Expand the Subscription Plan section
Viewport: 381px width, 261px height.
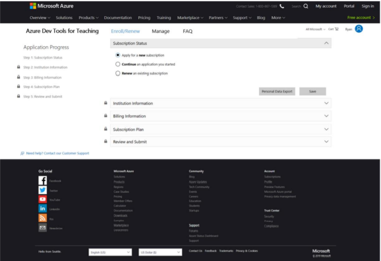(326, 129)
